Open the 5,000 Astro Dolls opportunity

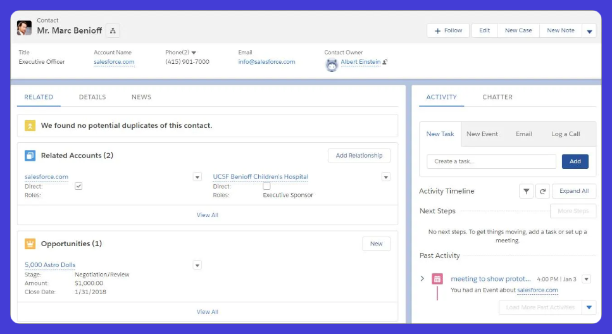click(x=50, y=265)
